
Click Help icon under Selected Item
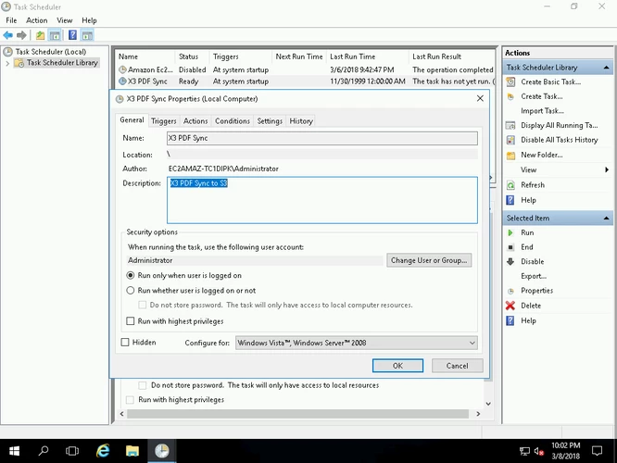click(510, 320)
